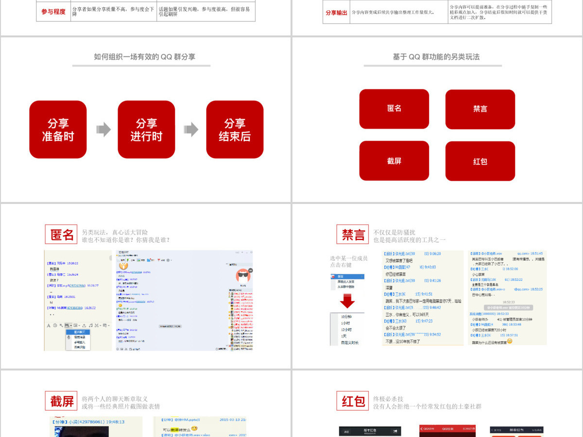The image size is (583, 437).
Task: Click the 红包 outlined heading box
Action: tap(353, 401)
